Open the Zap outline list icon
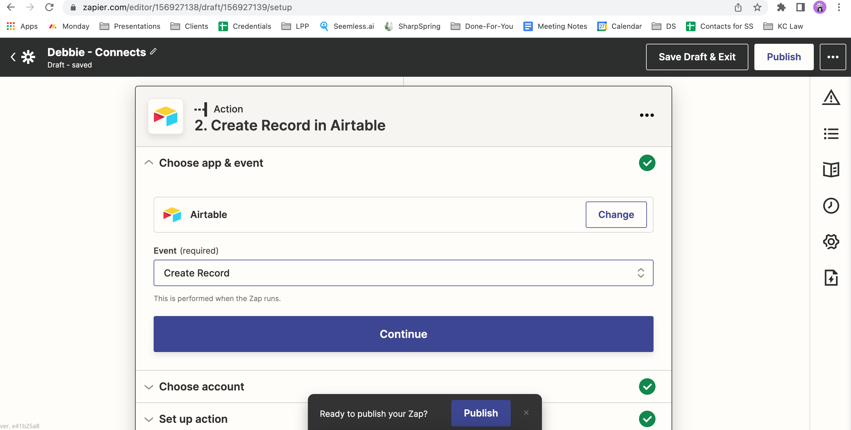The height and width of the screenshot is (430, 851). 831,134
